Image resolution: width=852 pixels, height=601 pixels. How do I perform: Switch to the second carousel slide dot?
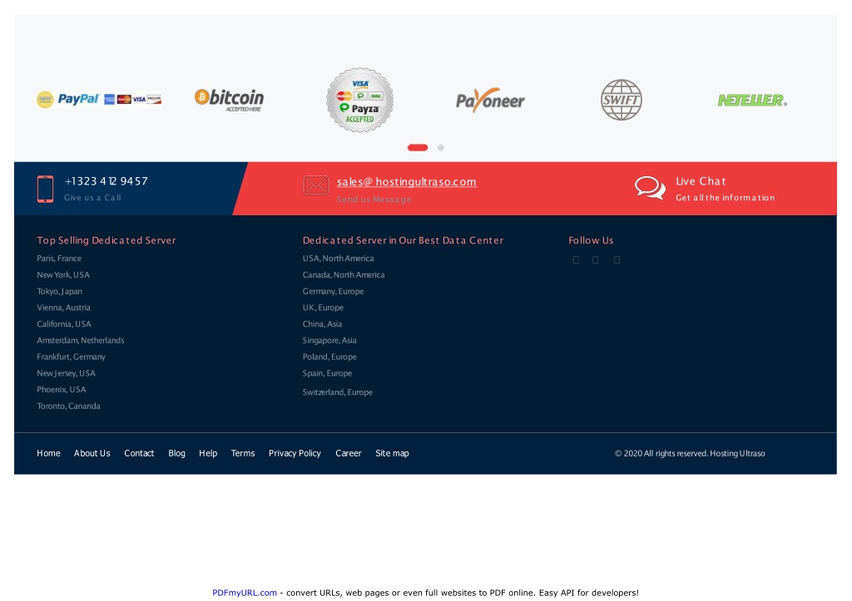[x=441, y=148]
